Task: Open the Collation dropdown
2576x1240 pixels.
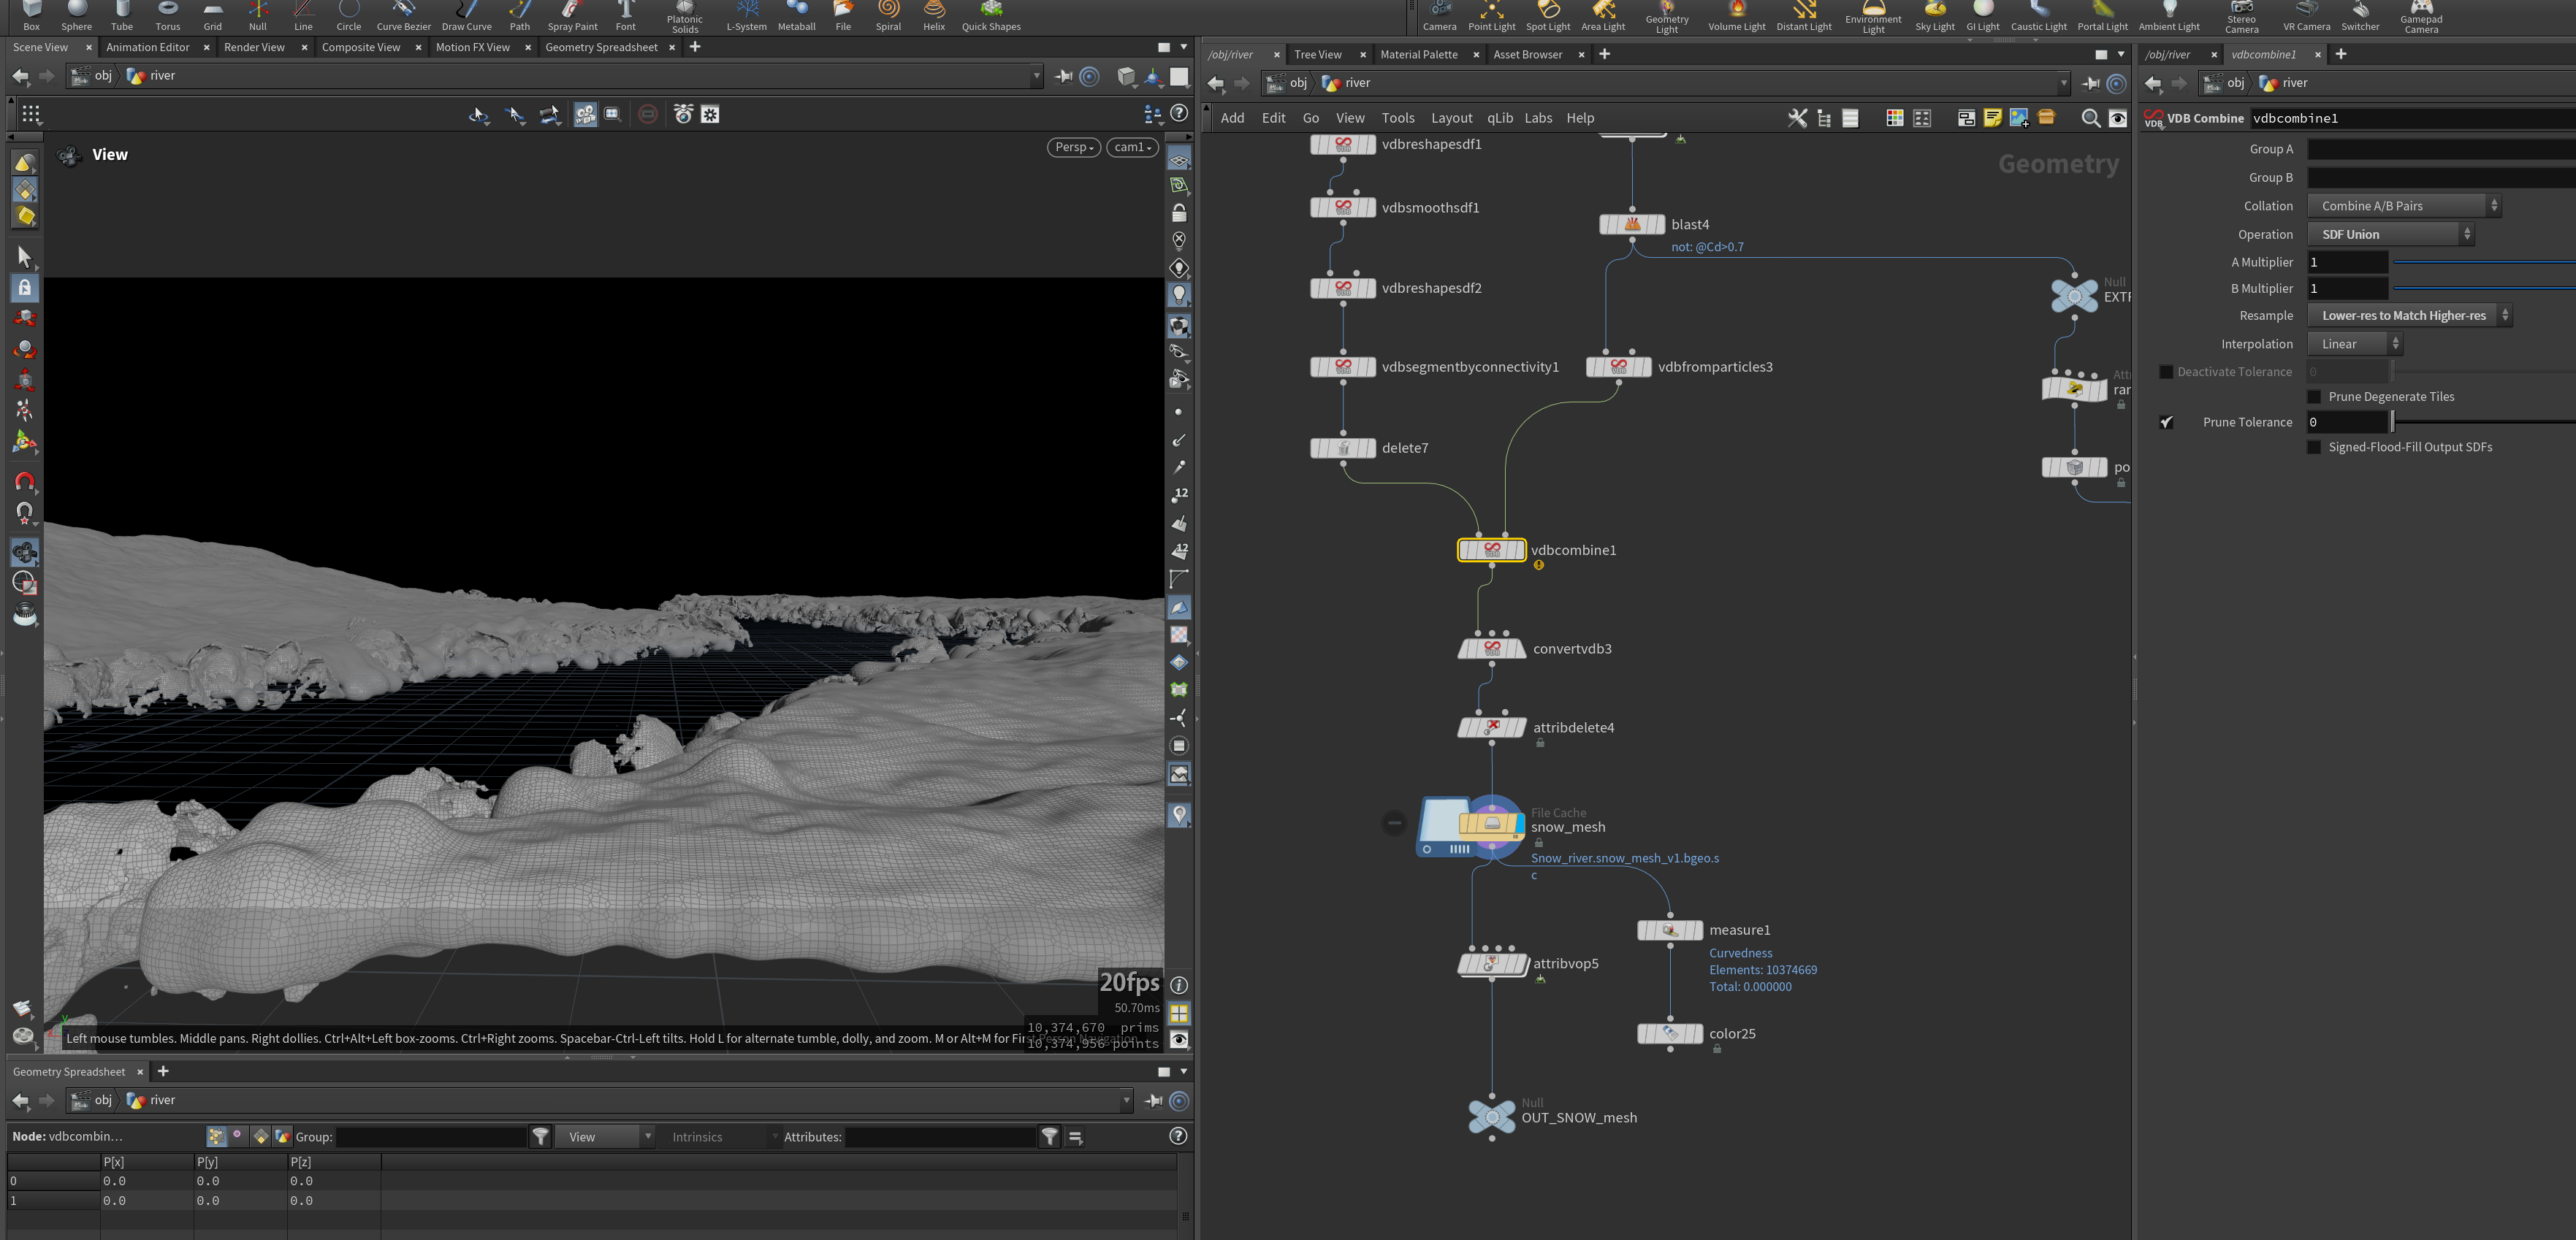Action: coord(2404,206)
